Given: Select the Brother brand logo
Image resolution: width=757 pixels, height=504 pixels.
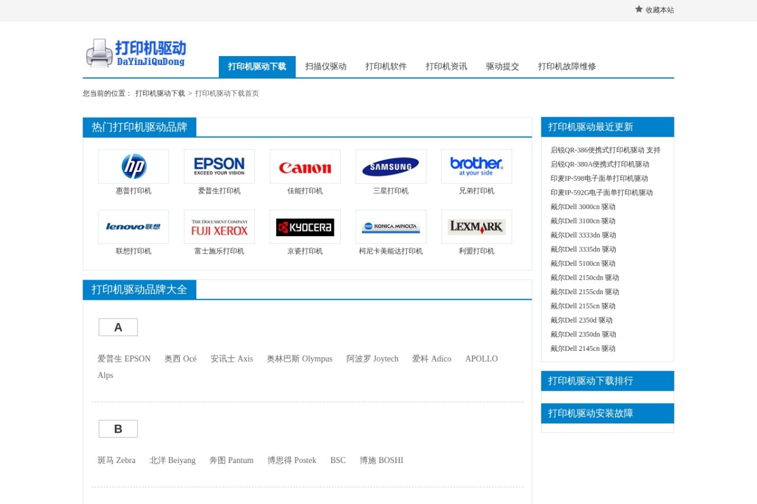Looking at the screenshot, I should (x=477, y=166).
